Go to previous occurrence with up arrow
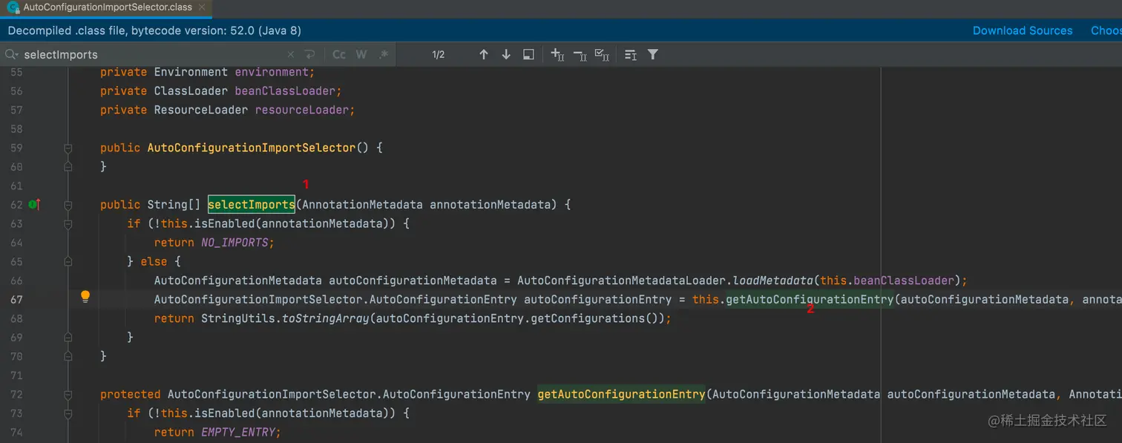The image size is (1122, 443). (484, 55)
